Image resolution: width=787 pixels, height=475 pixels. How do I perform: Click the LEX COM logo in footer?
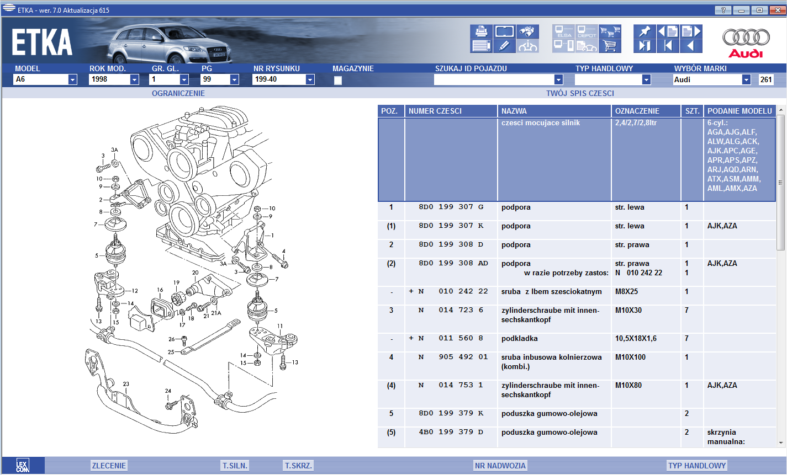click(23, 465)
